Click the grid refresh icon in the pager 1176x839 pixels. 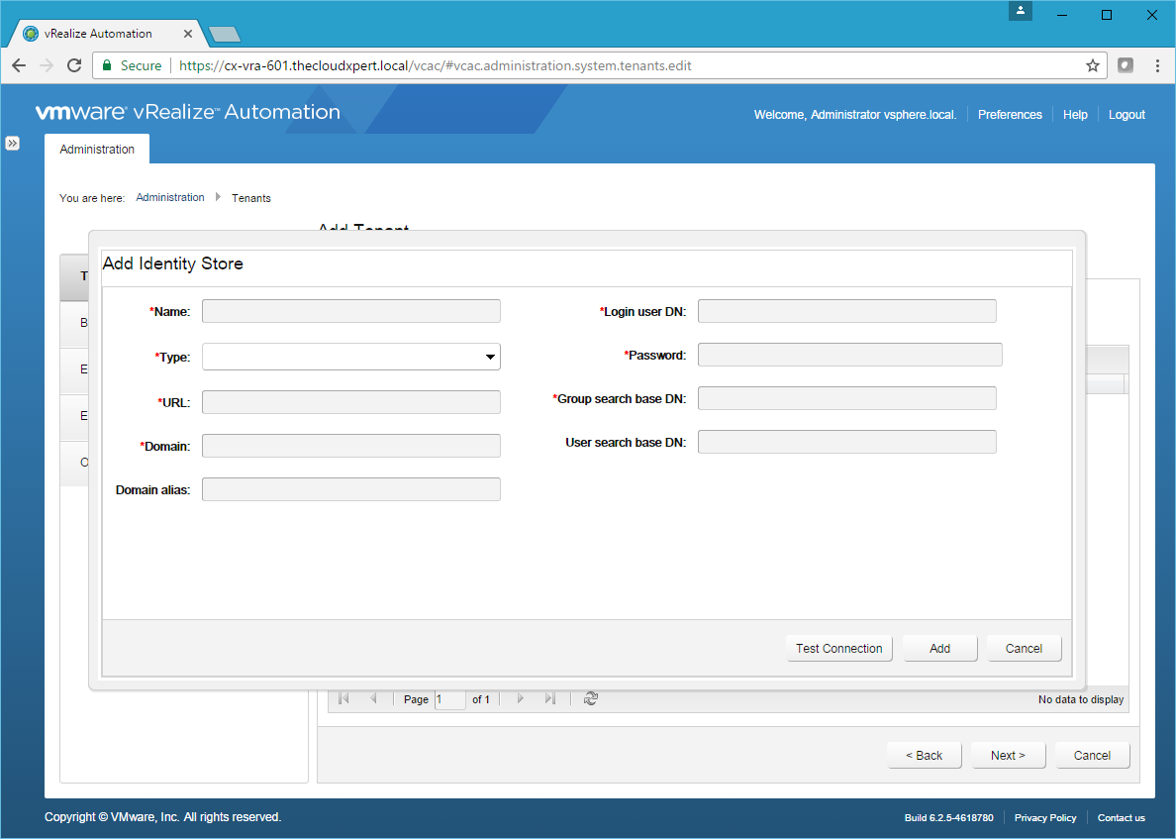591,699
